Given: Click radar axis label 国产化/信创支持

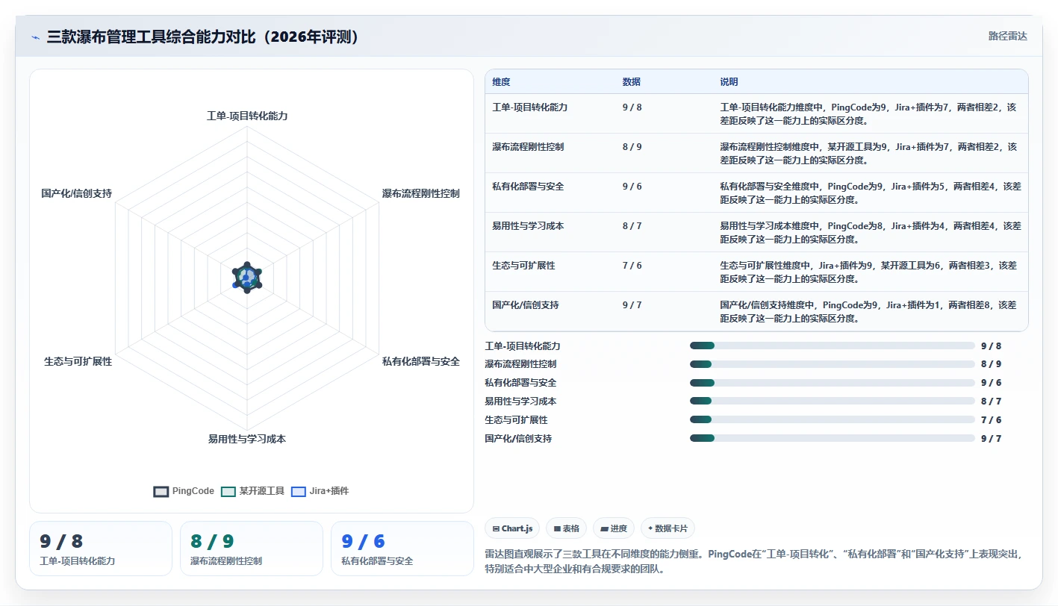Looking at the screenshot, I should click(x=77, y=193).
